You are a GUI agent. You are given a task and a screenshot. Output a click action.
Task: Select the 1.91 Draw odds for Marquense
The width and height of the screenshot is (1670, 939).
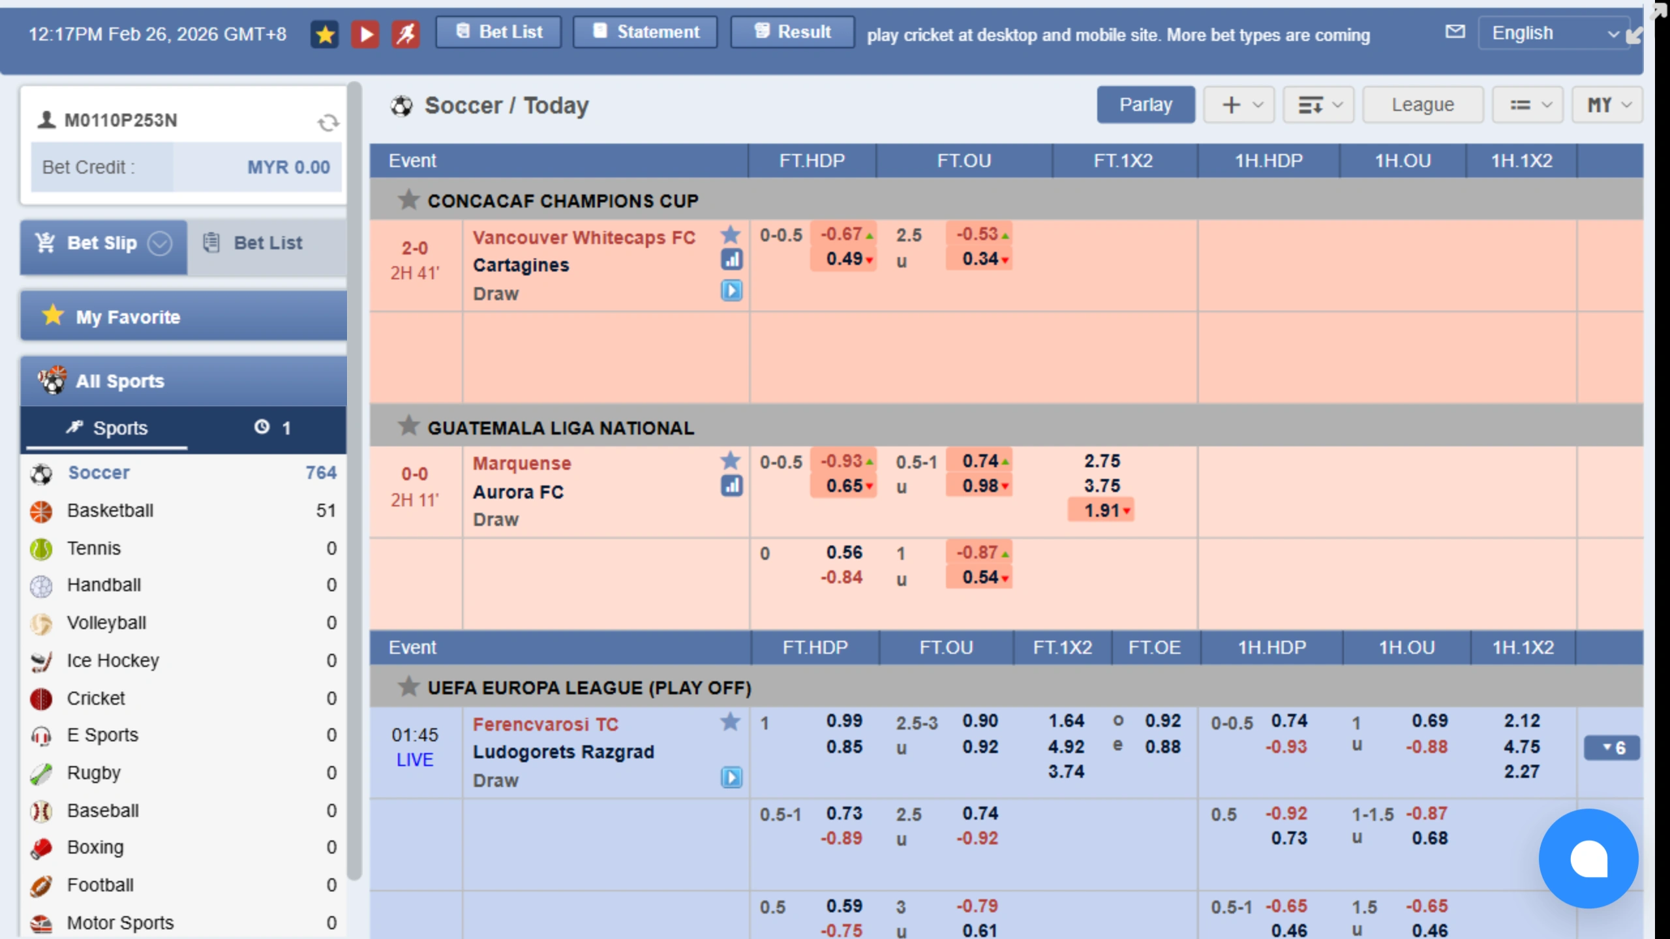(x=1101, y=510)
